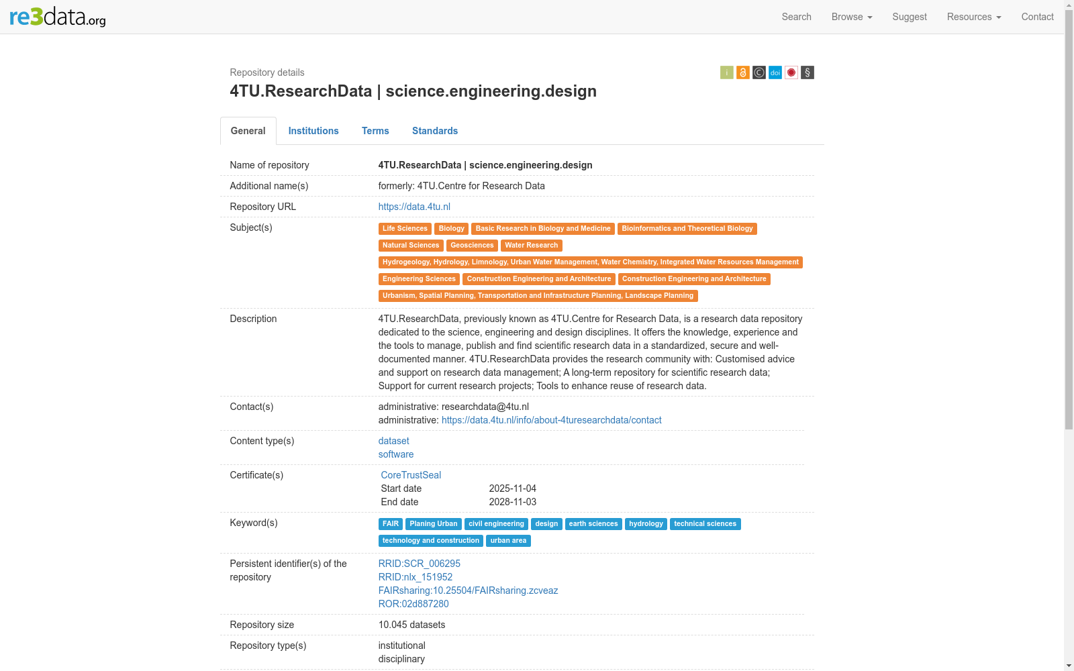Switch to the Institutions tab
Screen dimensions: 1074x671
click(x=313, y=131)
